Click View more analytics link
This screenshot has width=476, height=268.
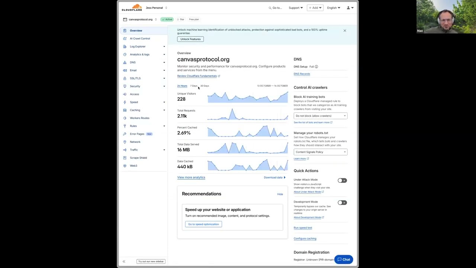[x=191, y=178]
